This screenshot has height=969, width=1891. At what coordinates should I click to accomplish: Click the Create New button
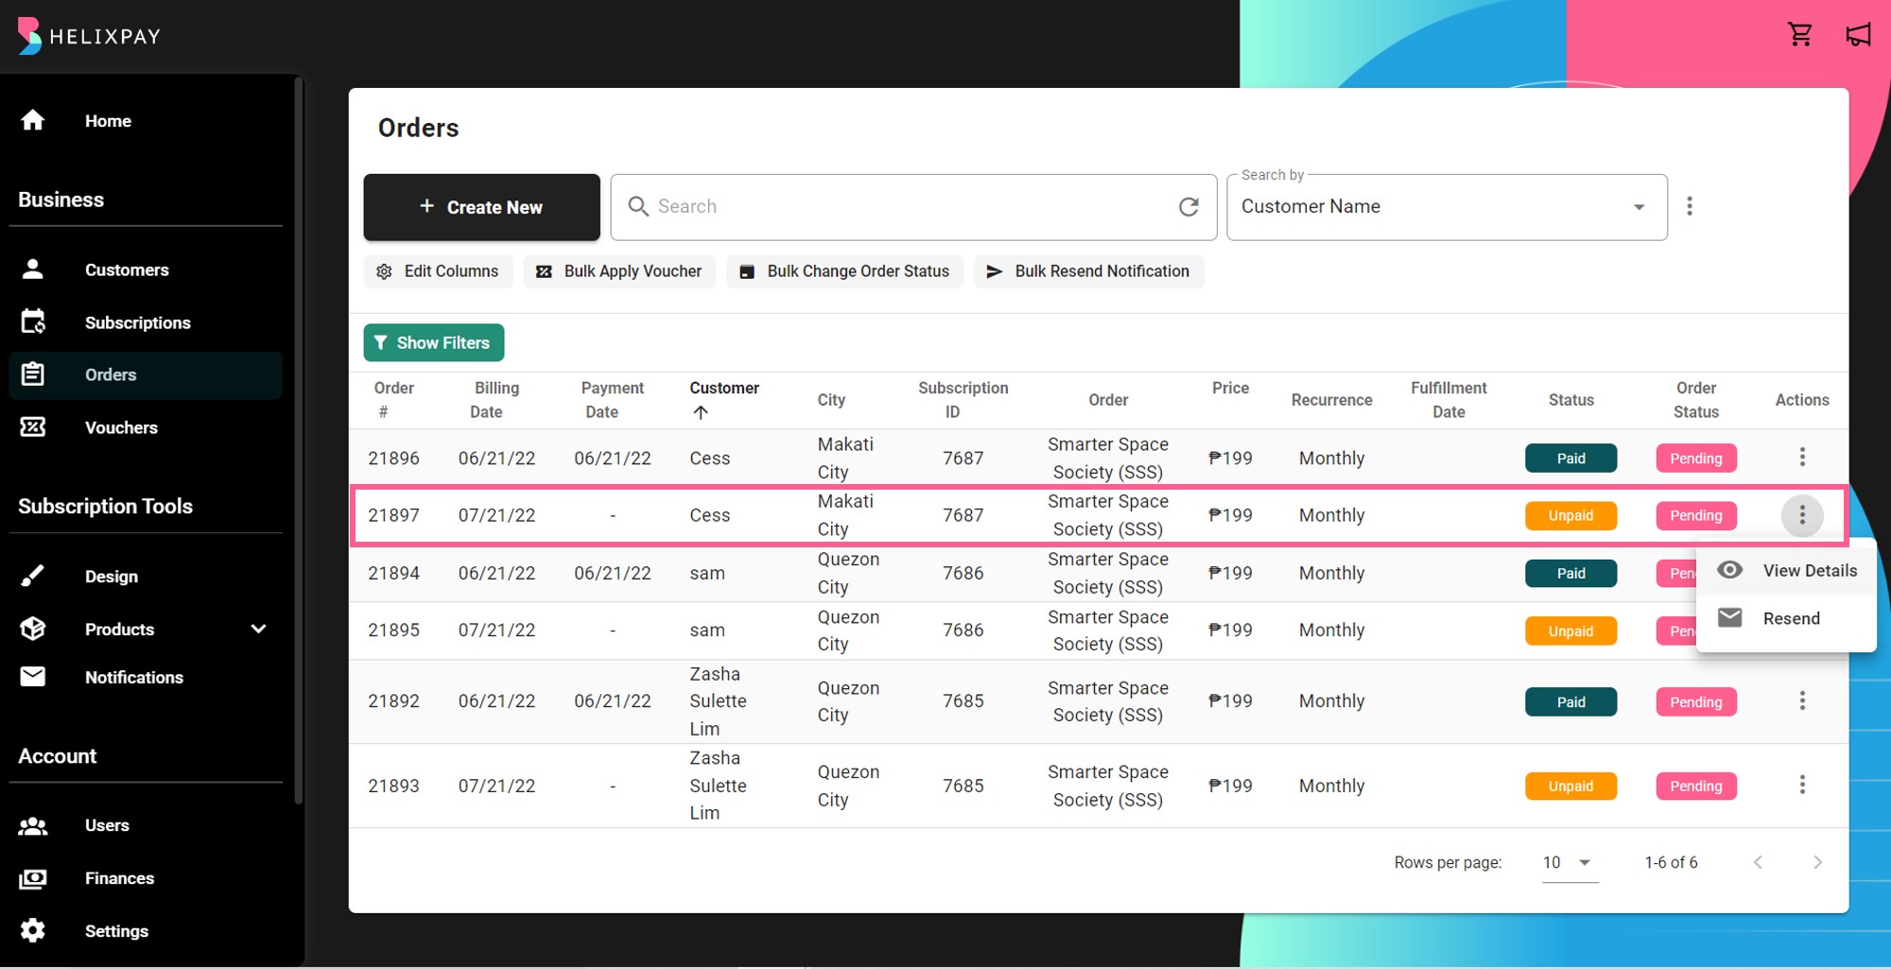481,207
